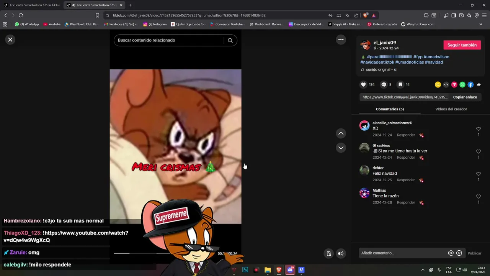
Task: Click the yellow repost icon
Action: (438, 85)
